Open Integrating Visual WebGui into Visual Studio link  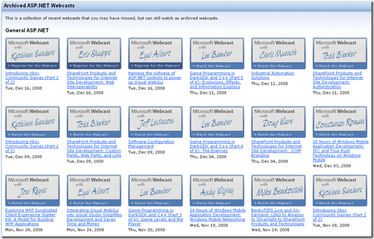(x=94, y=217)
